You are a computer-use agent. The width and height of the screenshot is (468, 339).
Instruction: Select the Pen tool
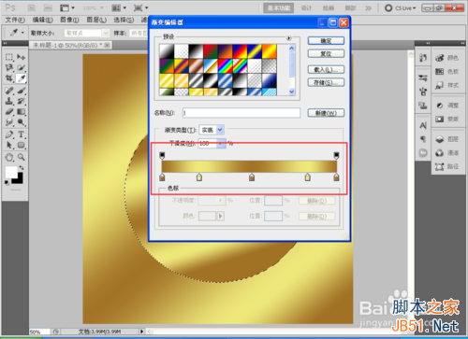point(9,134)
